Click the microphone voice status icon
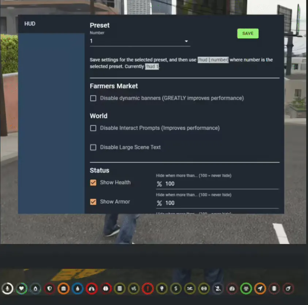The height and width of the screenshot is (305, 308). pyautogui.click(x=7, y=289)
